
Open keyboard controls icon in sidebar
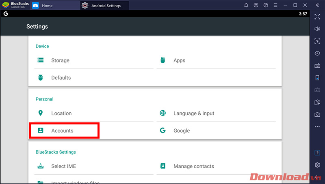point(317,65)
